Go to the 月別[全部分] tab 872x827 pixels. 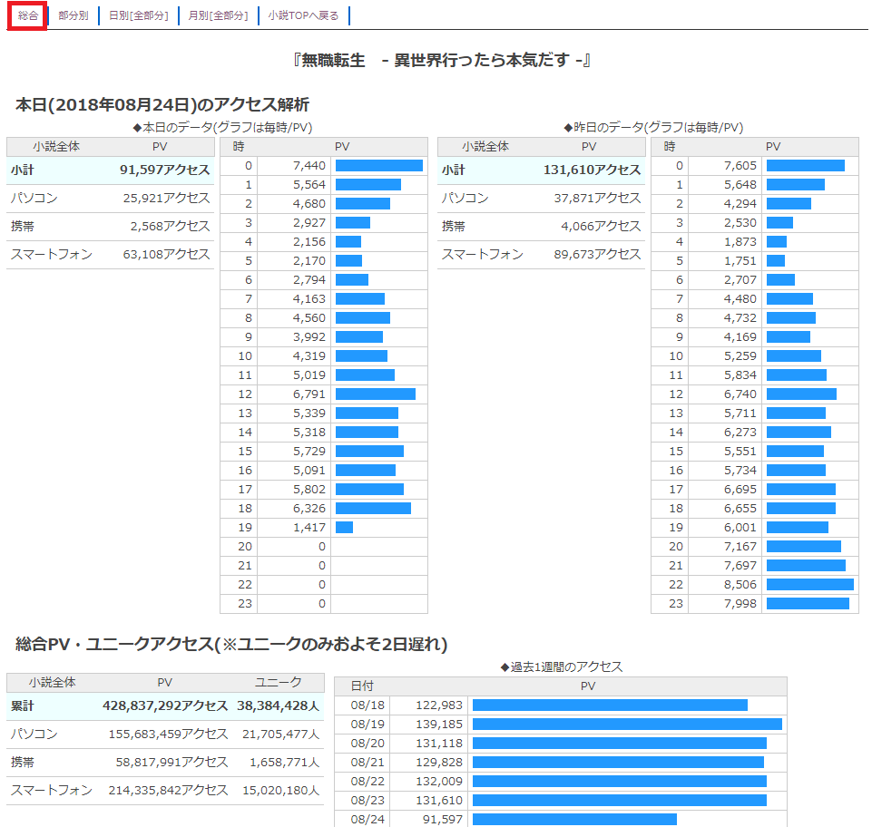point(217,16)
